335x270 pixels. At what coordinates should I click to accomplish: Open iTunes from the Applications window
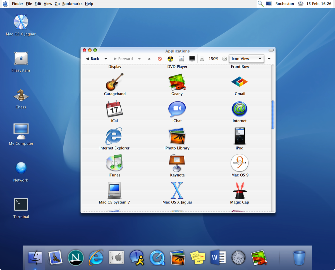(114, 163)
